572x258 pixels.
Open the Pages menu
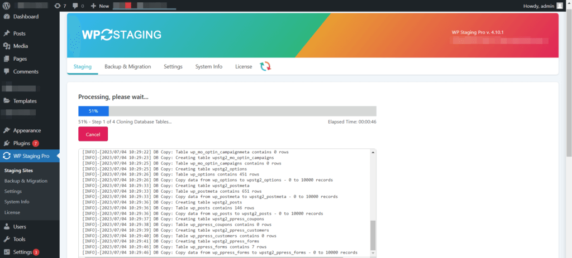pyautogui.click(x=20, y=59)
